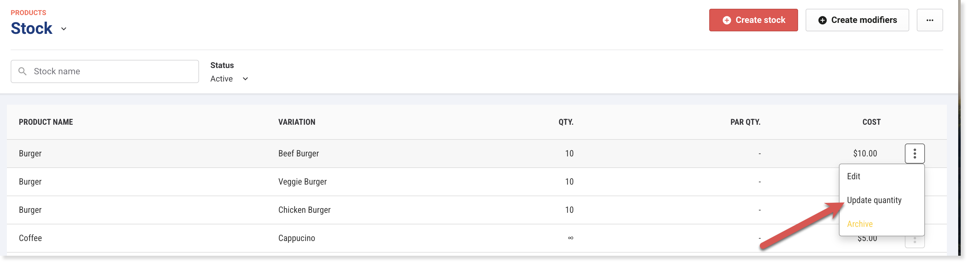The width and height of the screenshot is (967, 262).
Task: Click the plus icon in Create stock
Action: click(727, 20)
